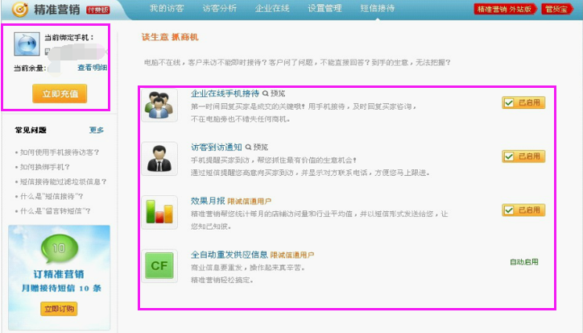The height and width of the screenshot is (333, 583).
Task: Click the 访客到访通知 businessman icon
Action: 159,159
